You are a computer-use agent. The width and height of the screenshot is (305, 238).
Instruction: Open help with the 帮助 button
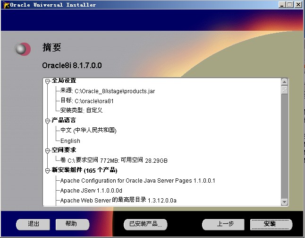tap(72, 224)
